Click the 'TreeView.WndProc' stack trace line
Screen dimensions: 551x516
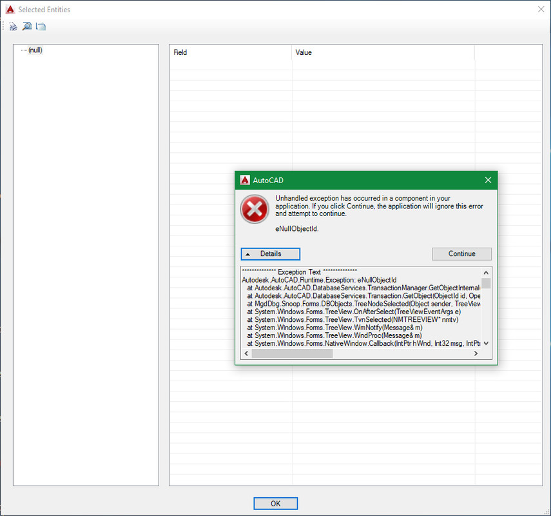pyautogui.click(x=334, y=335)
